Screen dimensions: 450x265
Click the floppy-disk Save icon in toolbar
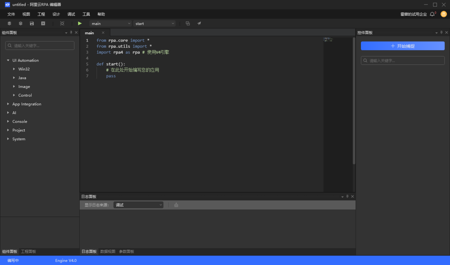coord(32,23)
